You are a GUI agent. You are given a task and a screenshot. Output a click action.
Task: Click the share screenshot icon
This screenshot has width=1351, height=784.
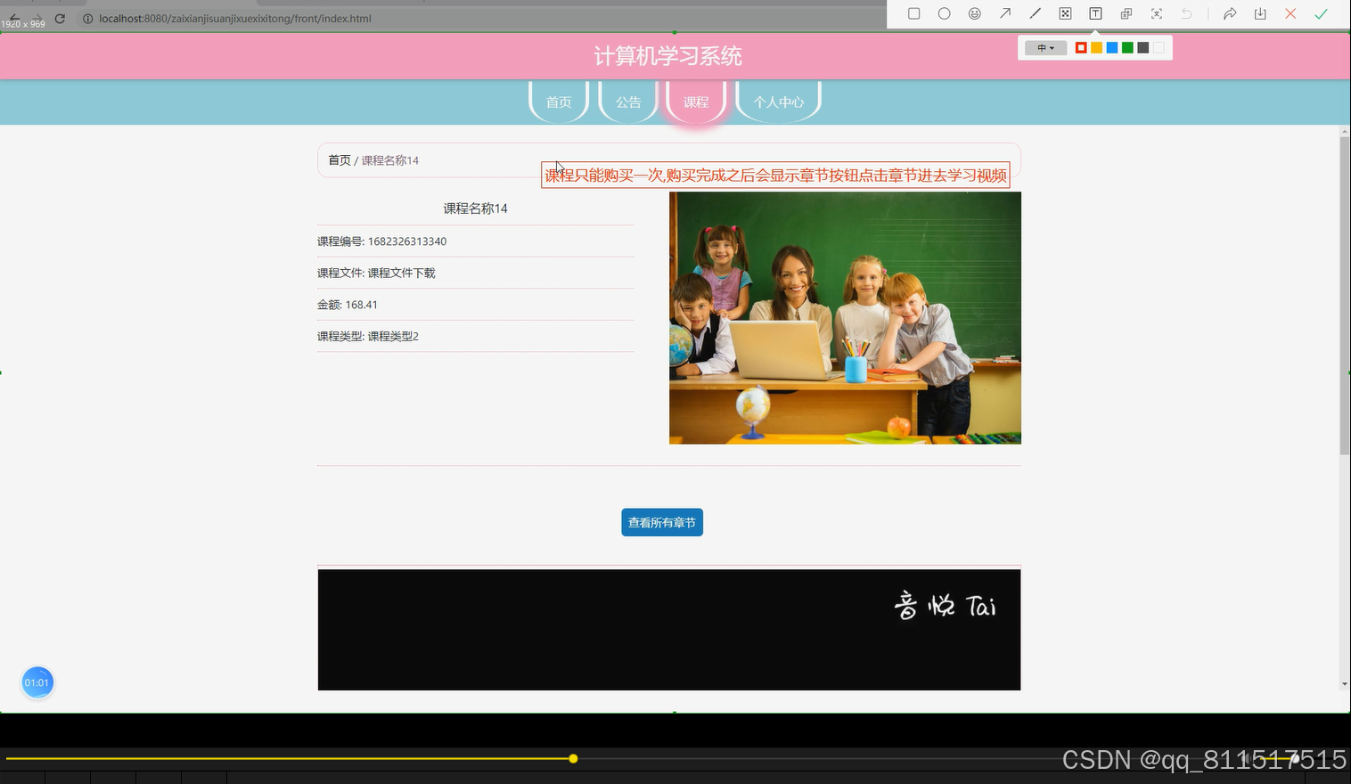coord(1229,13)
